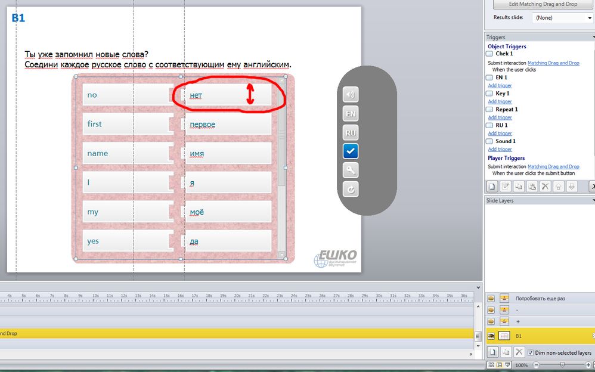595x372 pixels.
Task: Copy the selected trigger
Action: point(519,187)
